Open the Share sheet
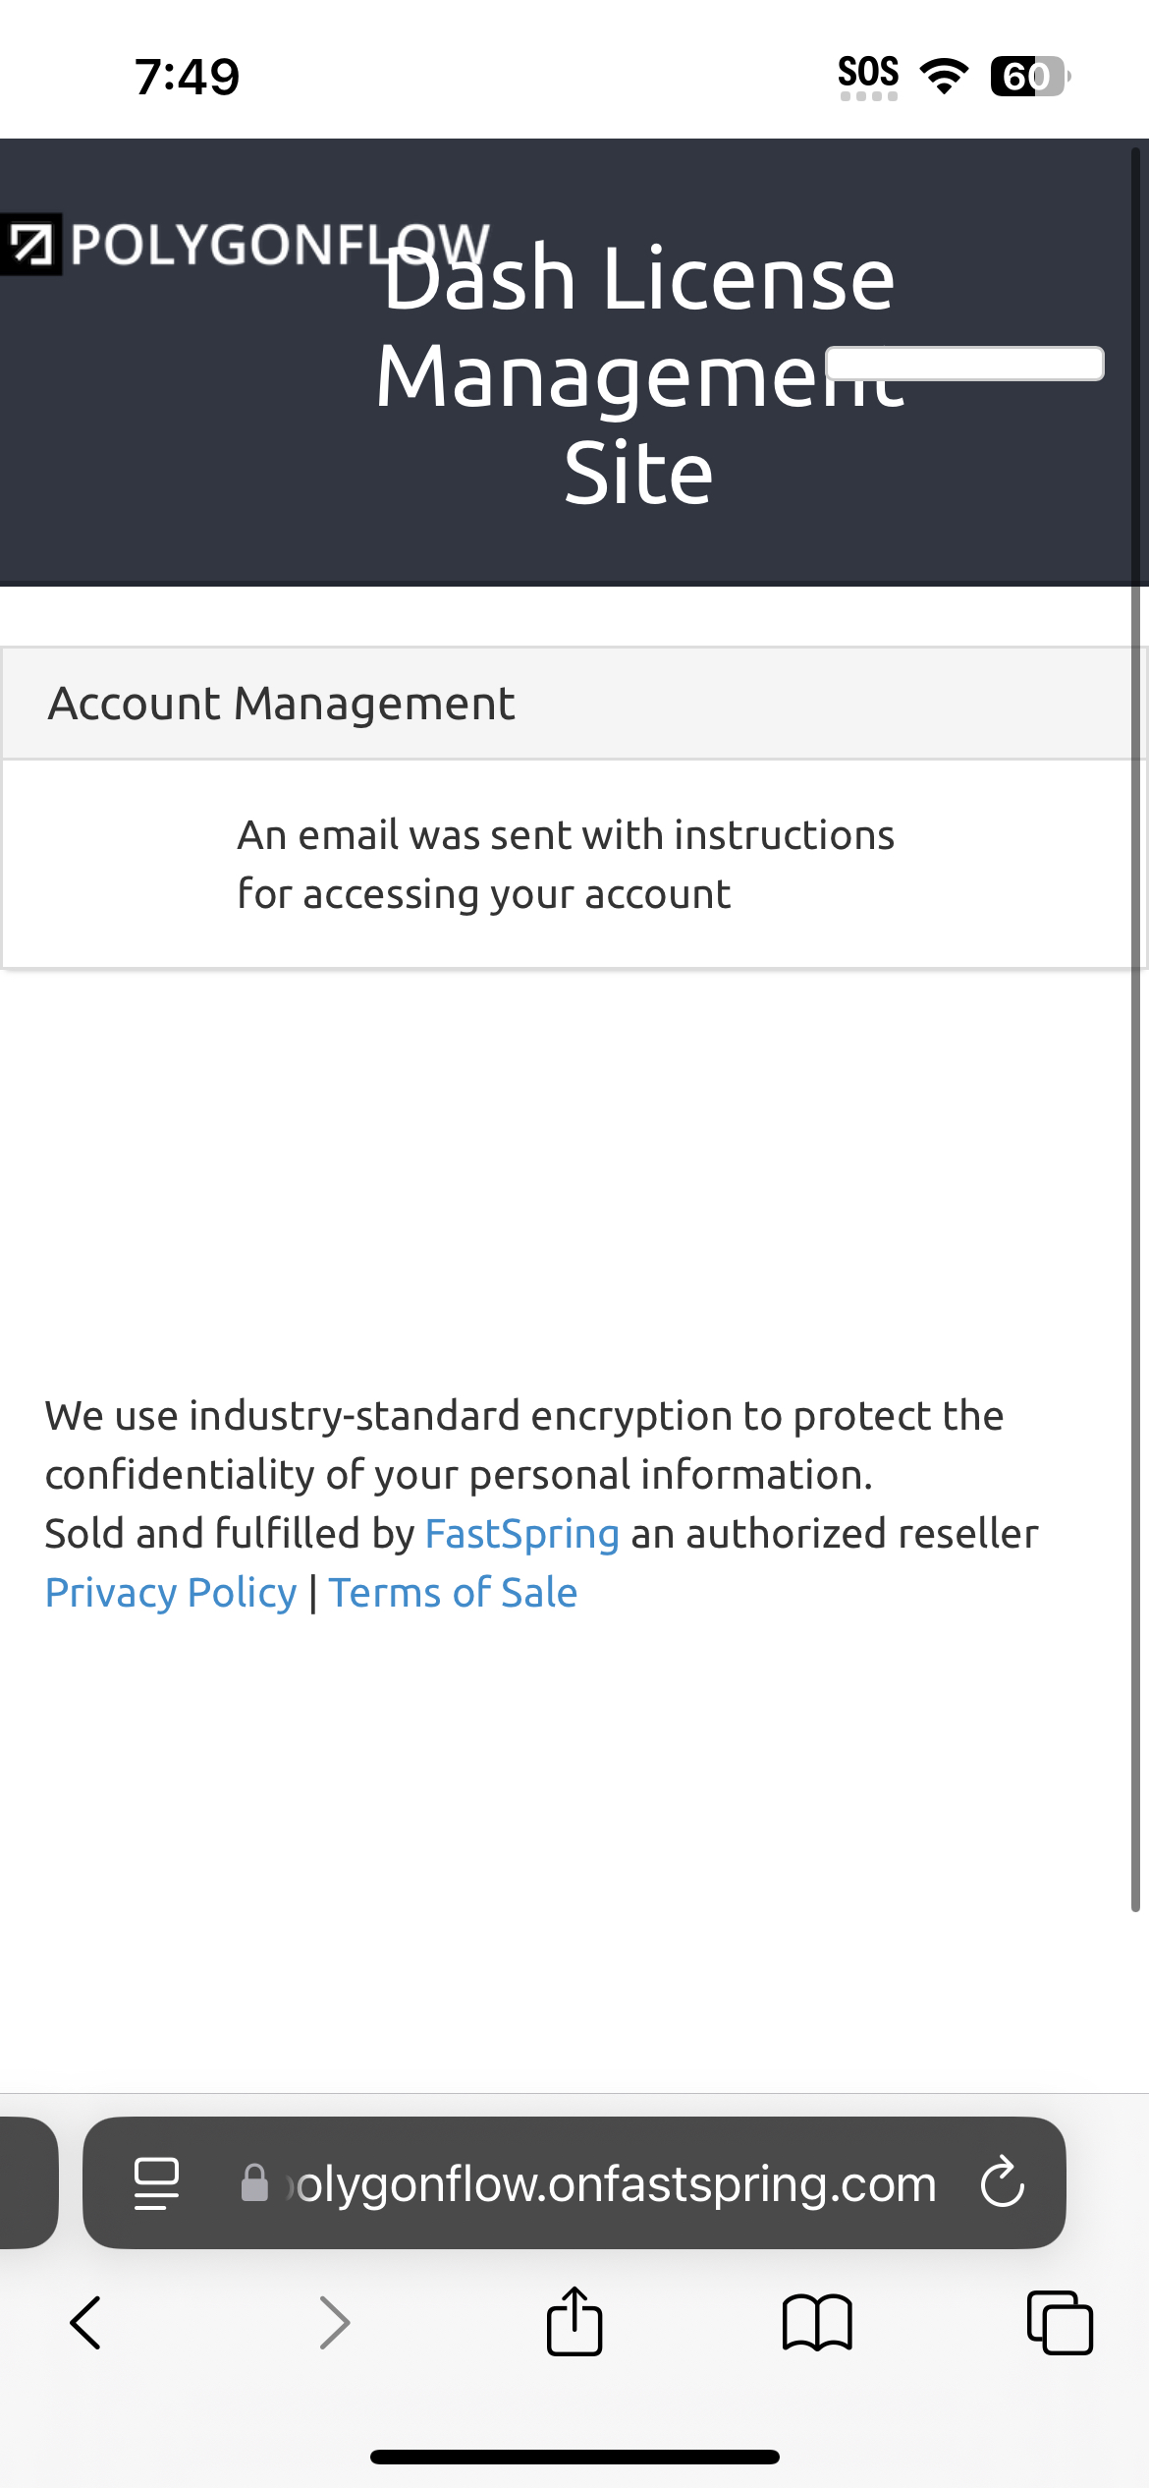The height and width of the screenshot is (2488, 1149). [574, 2321]
